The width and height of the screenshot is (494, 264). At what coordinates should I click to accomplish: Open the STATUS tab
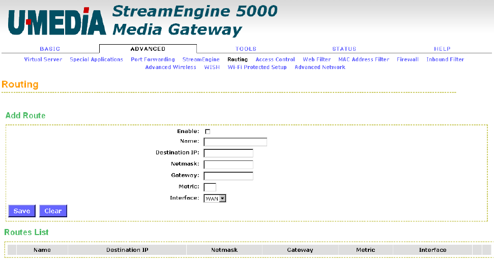pos(344,49)
